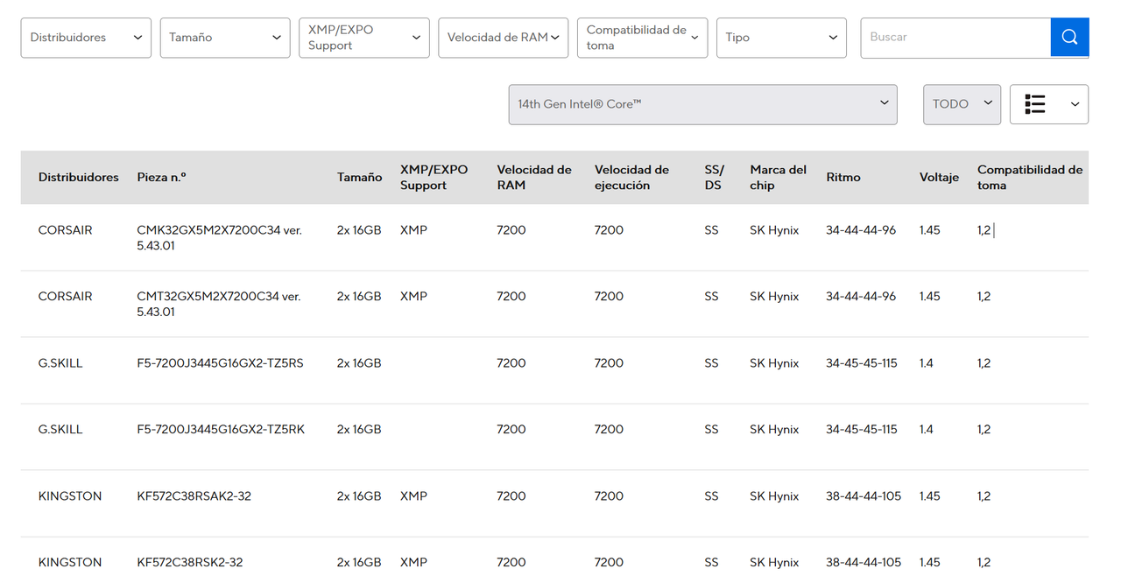The height and width of the screenshot is (583, 1121).
Task: Click CORSAIR in the CMK32GX5M2X7200C34 row
Action: (x=66, y=230)
